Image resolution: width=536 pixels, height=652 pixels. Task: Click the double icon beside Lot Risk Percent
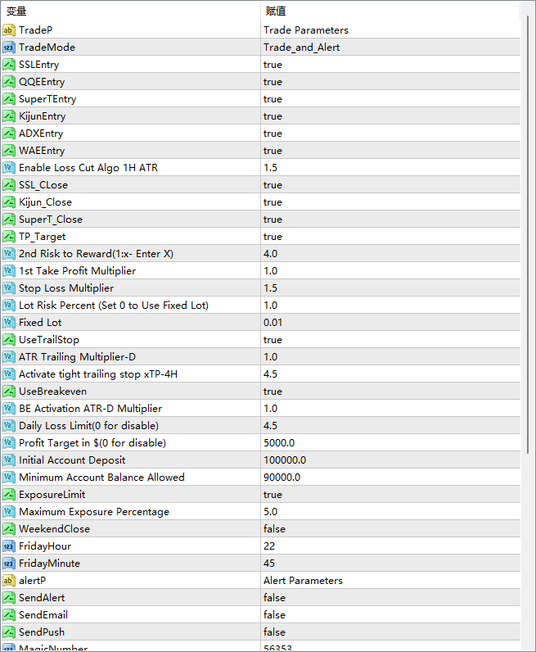(9, 306)
